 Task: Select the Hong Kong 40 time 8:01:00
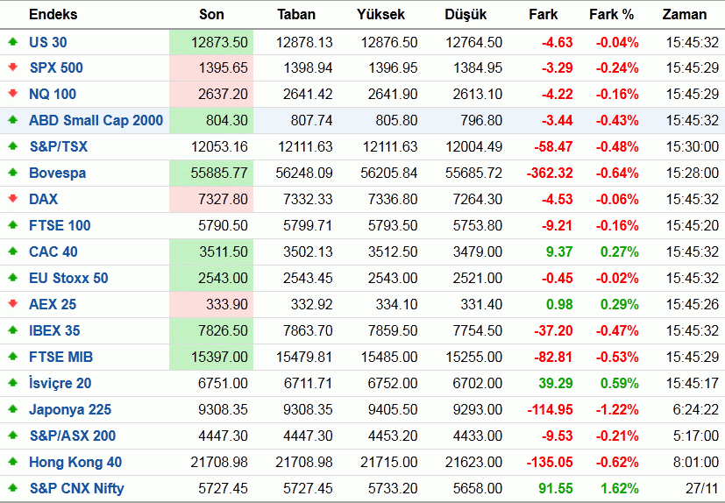[696, 463]
